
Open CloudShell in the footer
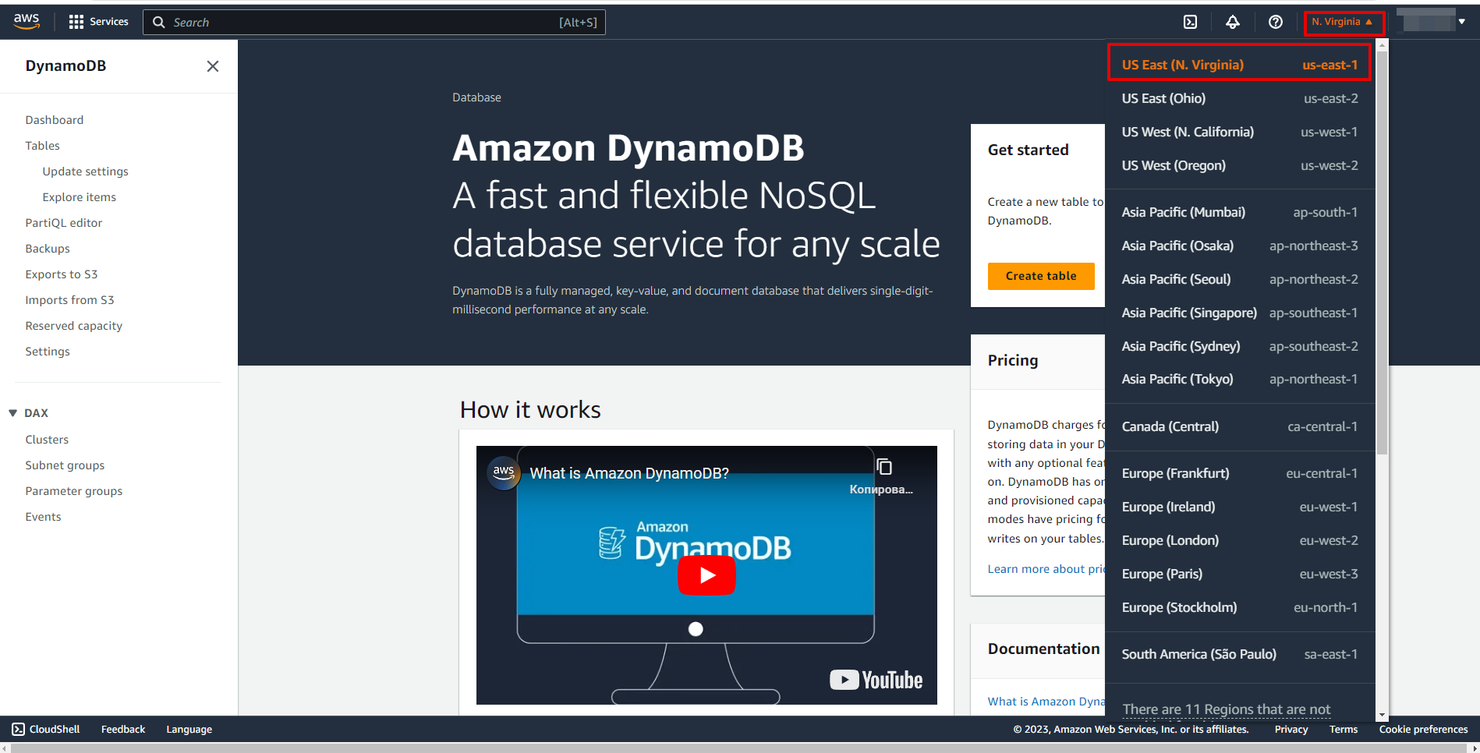click(x=46, y=730)
